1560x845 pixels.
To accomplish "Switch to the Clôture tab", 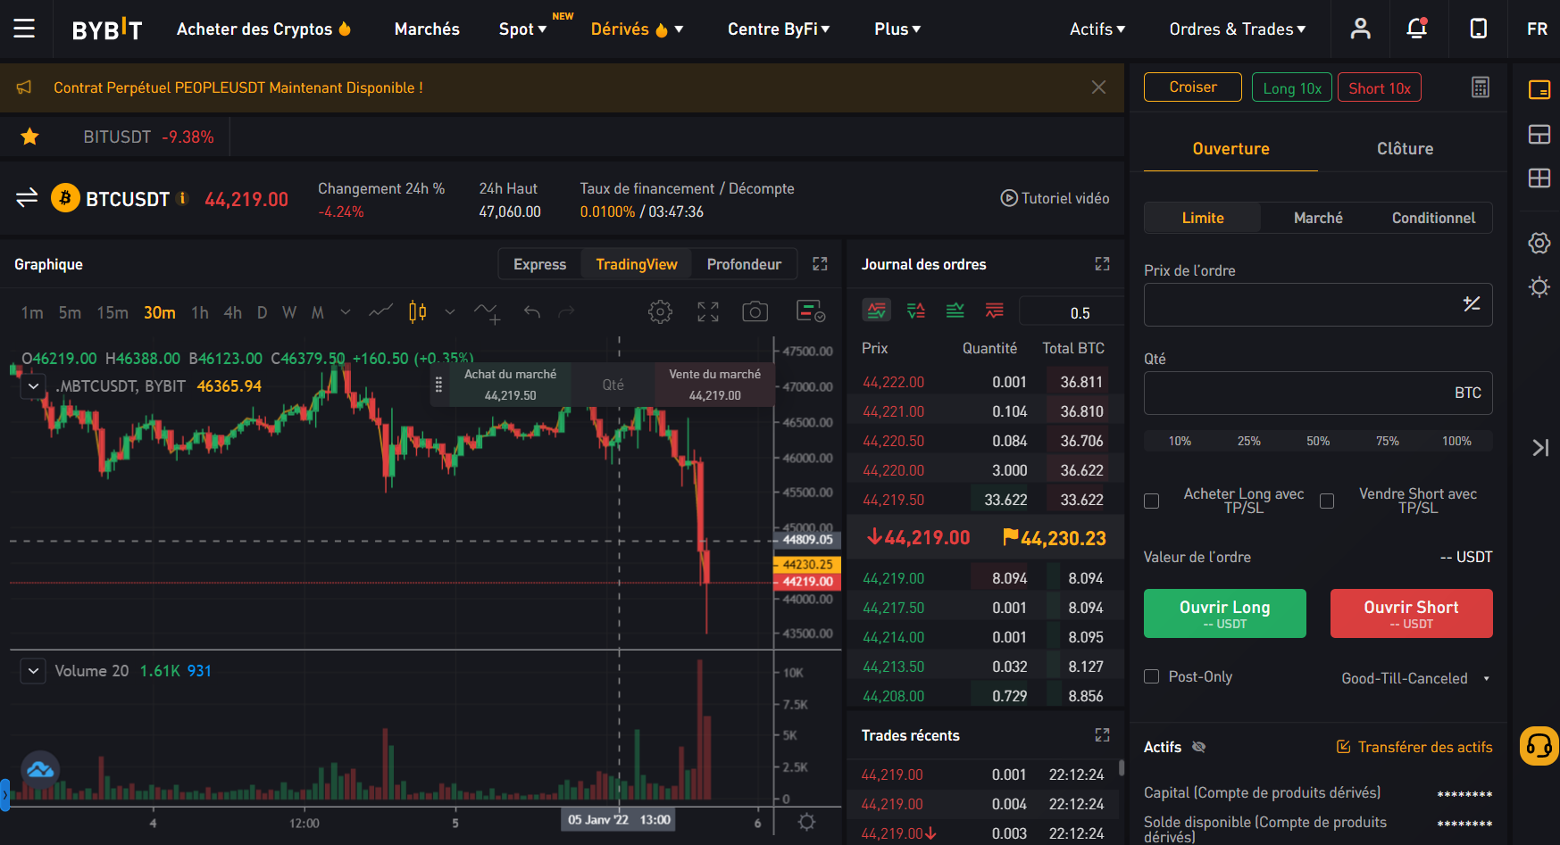I will (1405, 149).
